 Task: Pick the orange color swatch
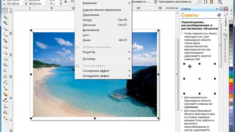coord(231,96)
